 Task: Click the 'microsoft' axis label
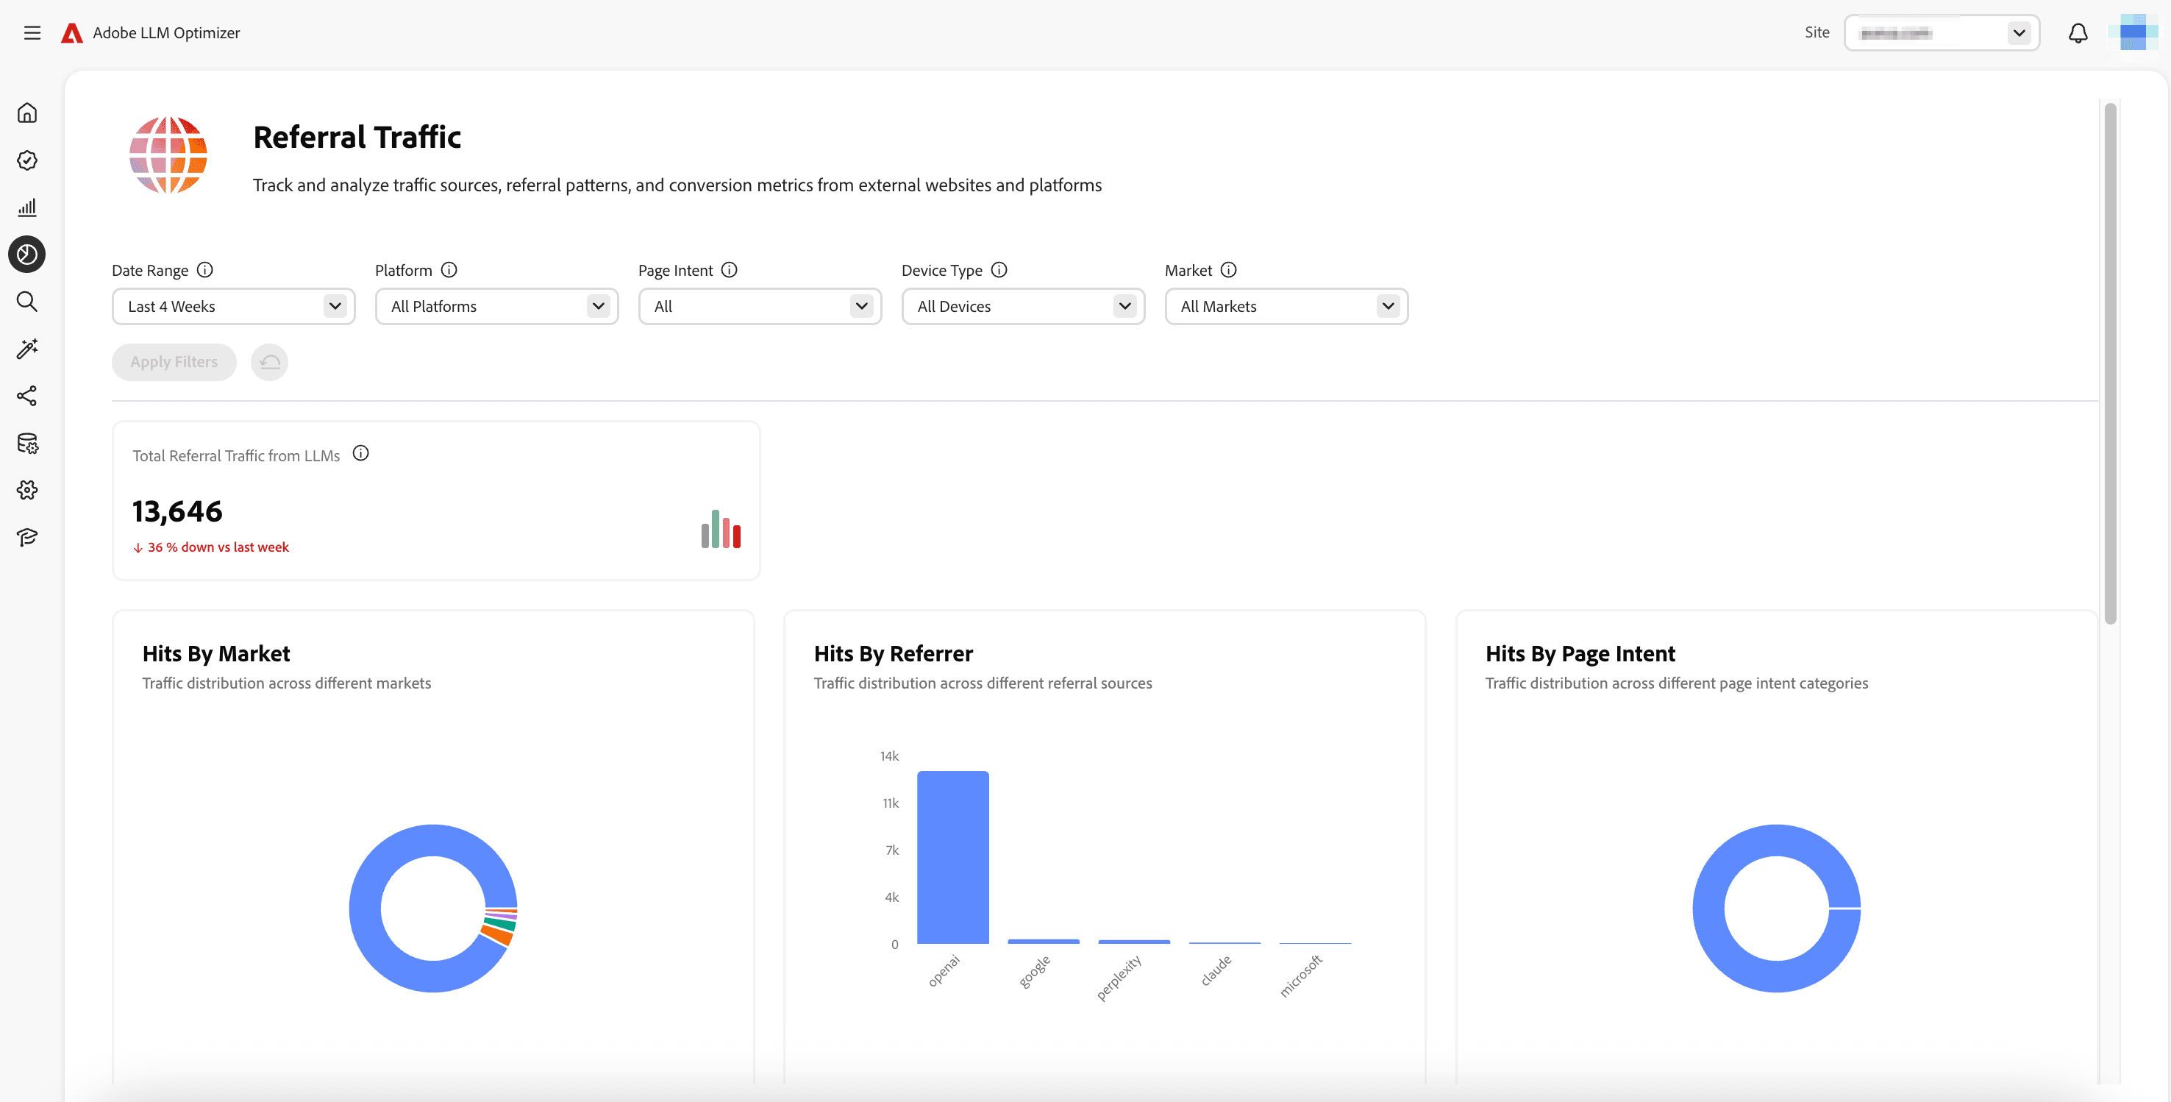pyautogui.click(x=1300, y=975)
